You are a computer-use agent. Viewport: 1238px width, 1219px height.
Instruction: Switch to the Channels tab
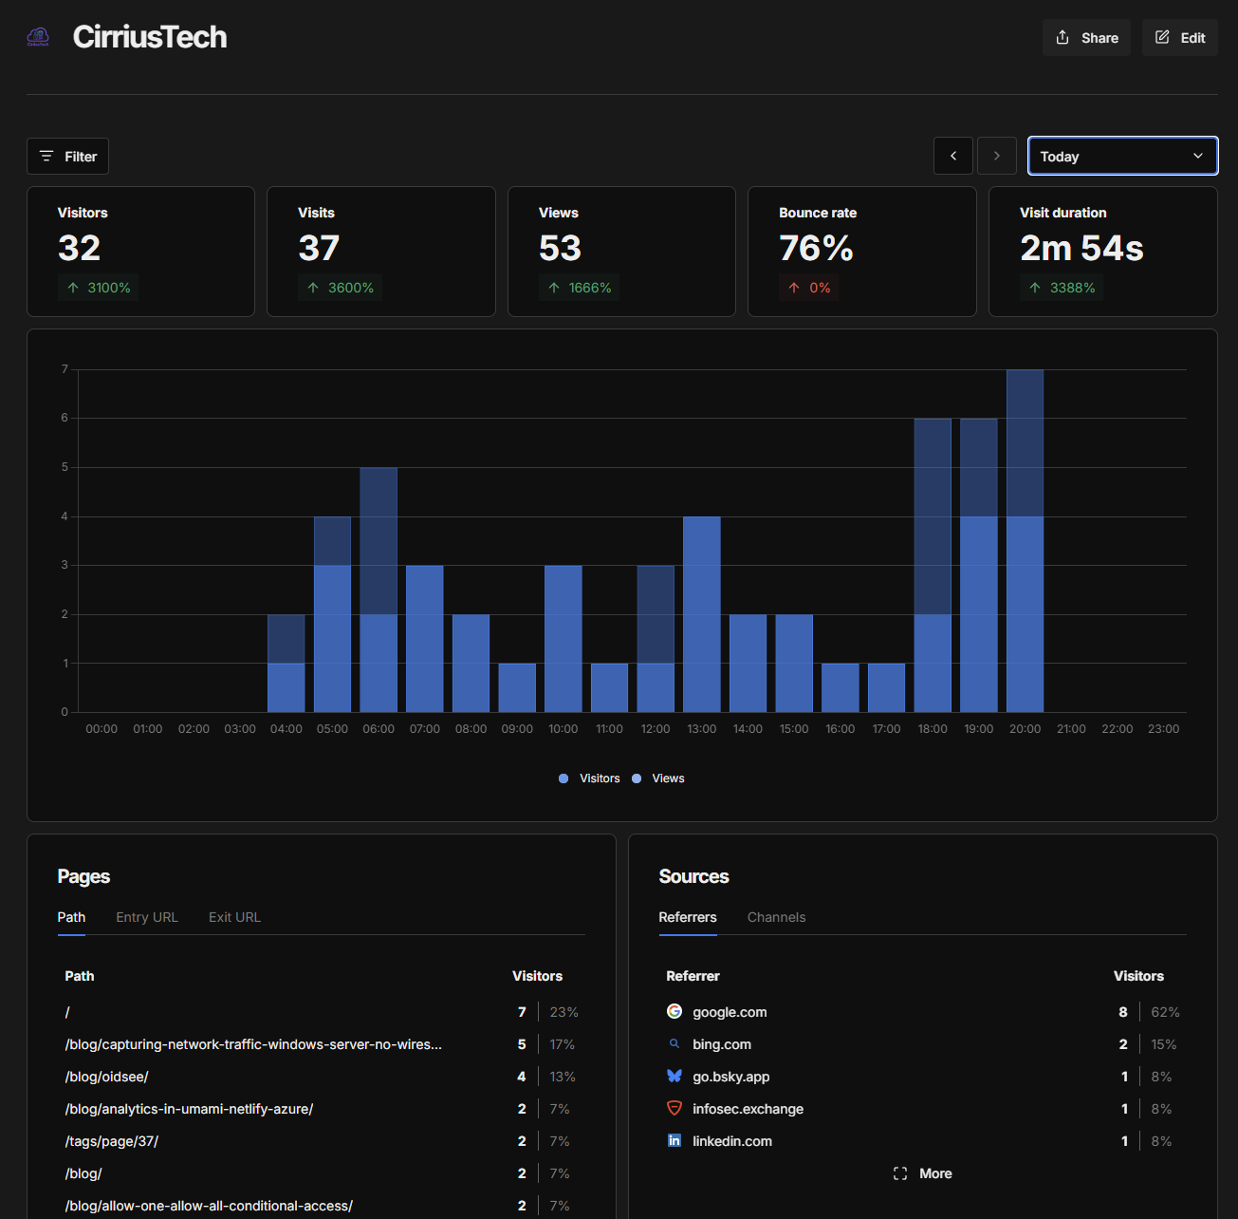776,917
